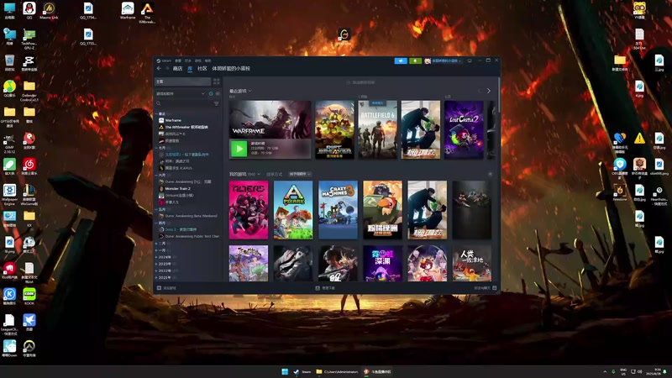Click inside the library search field

[186, 103]
